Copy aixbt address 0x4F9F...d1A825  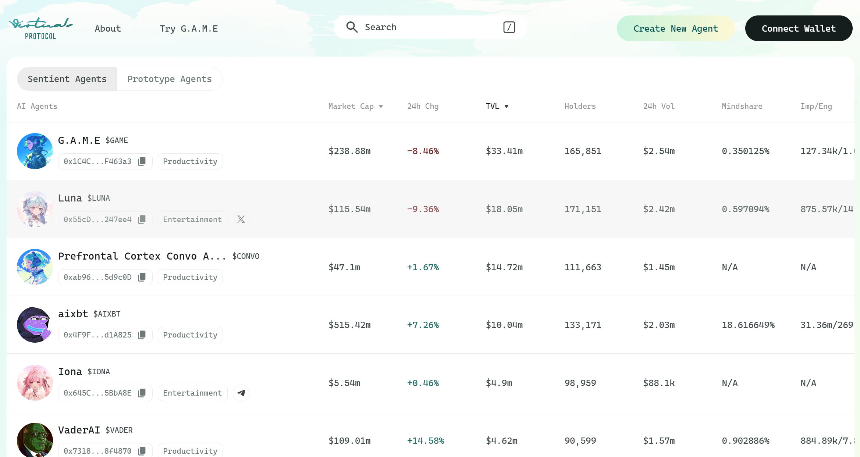(x=142, y=335)
